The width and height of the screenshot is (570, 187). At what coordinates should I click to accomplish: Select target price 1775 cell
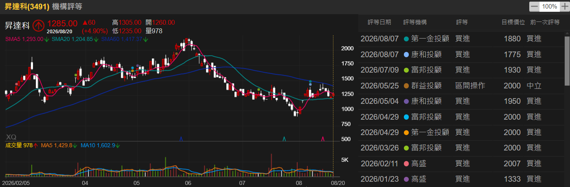tap(512, 54)
